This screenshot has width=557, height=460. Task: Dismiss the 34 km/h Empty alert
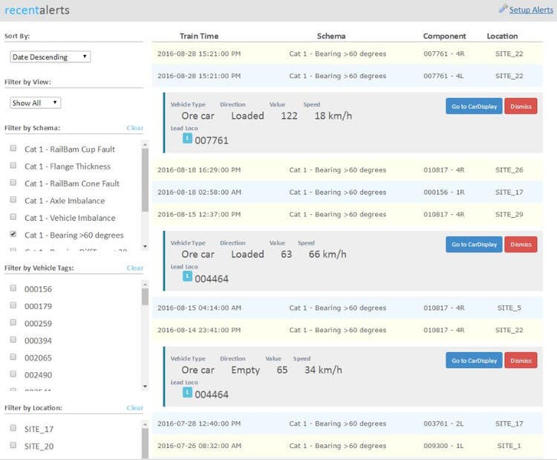click(521, 360)
